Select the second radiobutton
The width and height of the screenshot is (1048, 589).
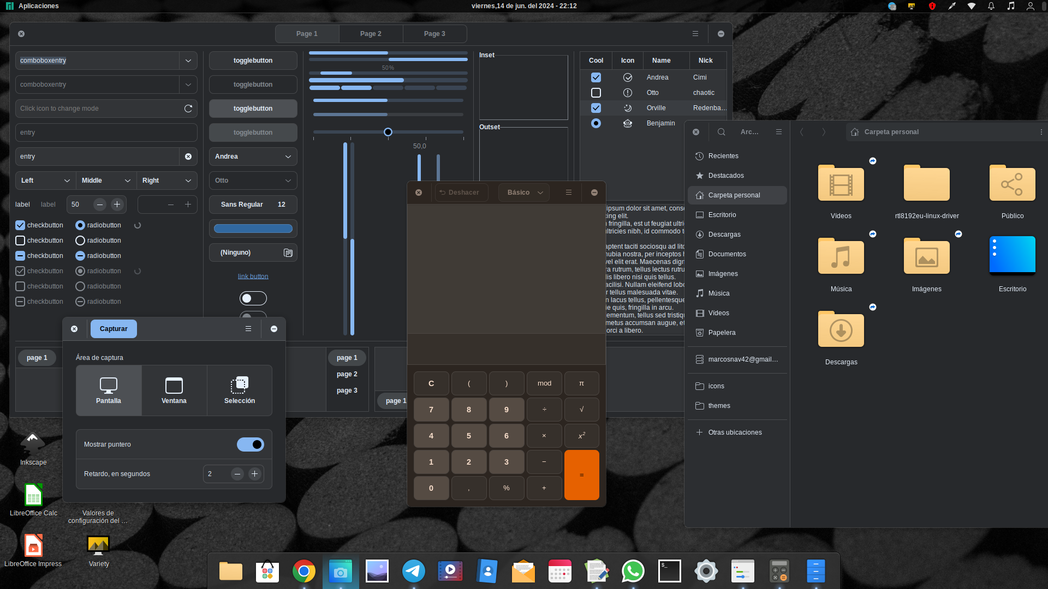click(80, 241)
